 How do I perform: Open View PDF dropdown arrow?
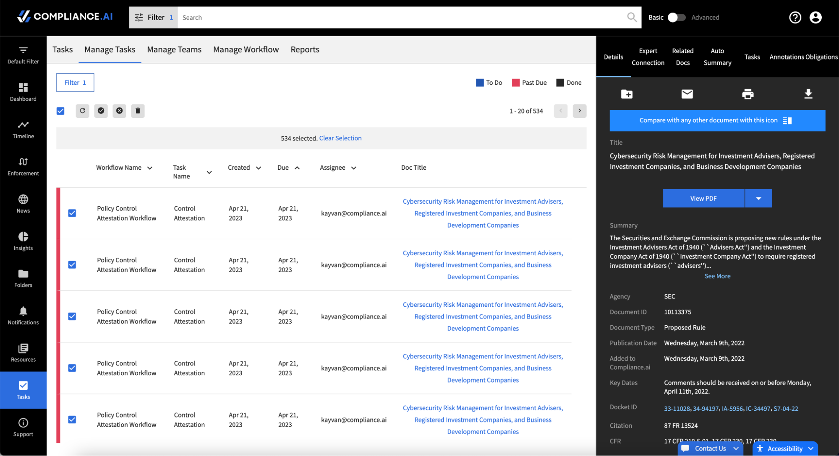pos(758,198)
